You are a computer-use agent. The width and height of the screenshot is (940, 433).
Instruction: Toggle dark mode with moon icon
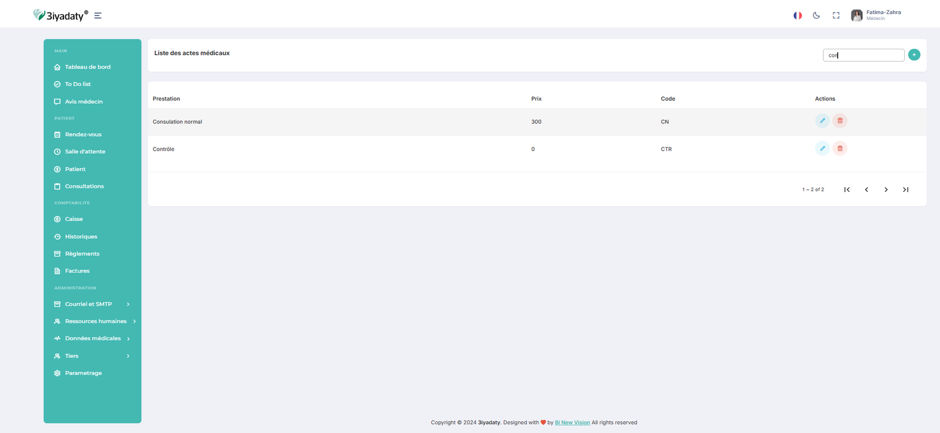click(816, 16)
